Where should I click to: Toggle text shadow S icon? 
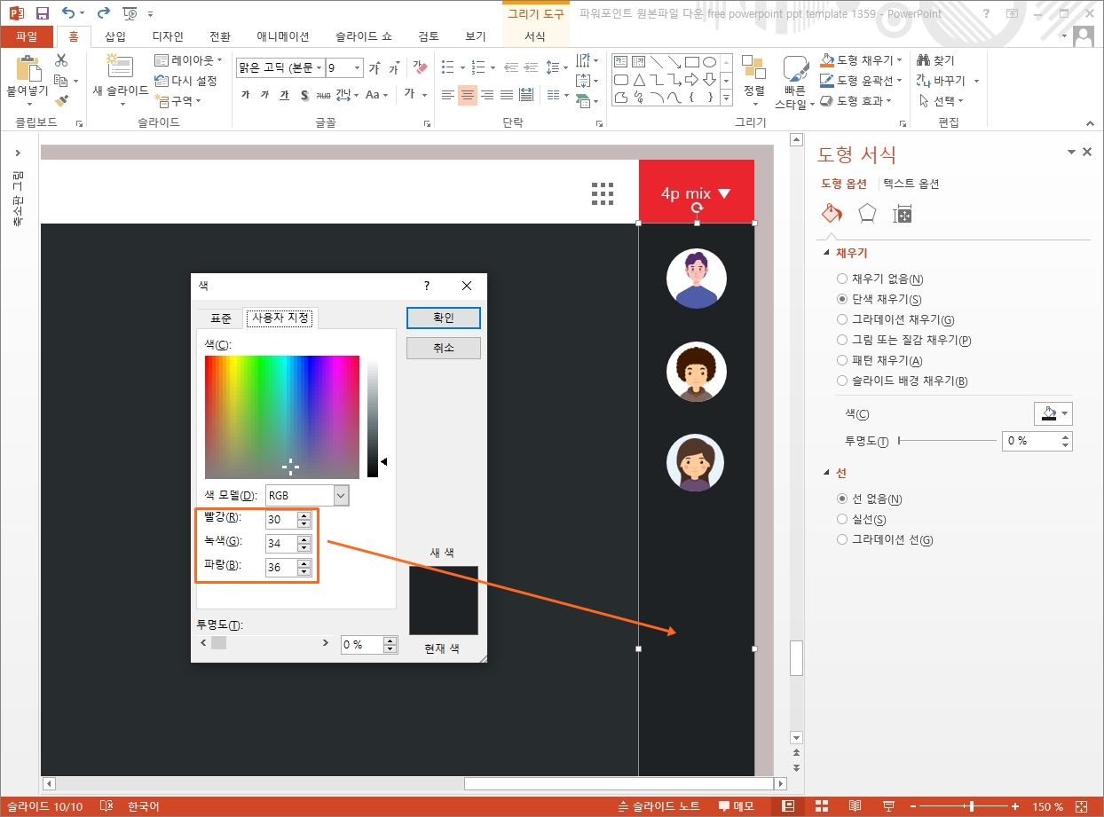click(304, 95)
